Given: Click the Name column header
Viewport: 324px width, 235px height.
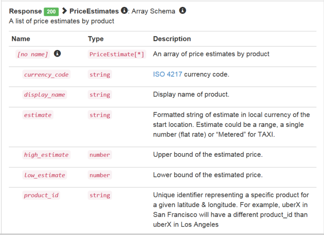Looking at the screenshot, I should 21,39.
